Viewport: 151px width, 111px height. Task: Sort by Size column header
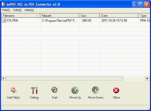89,15
